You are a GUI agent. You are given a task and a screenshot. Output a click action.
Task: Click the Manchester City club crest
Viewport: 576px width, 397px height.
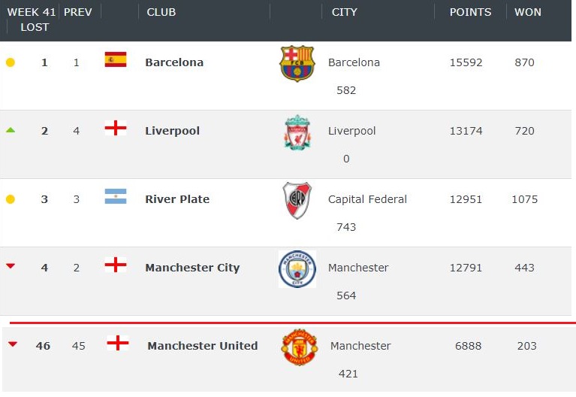coord(297,269)
